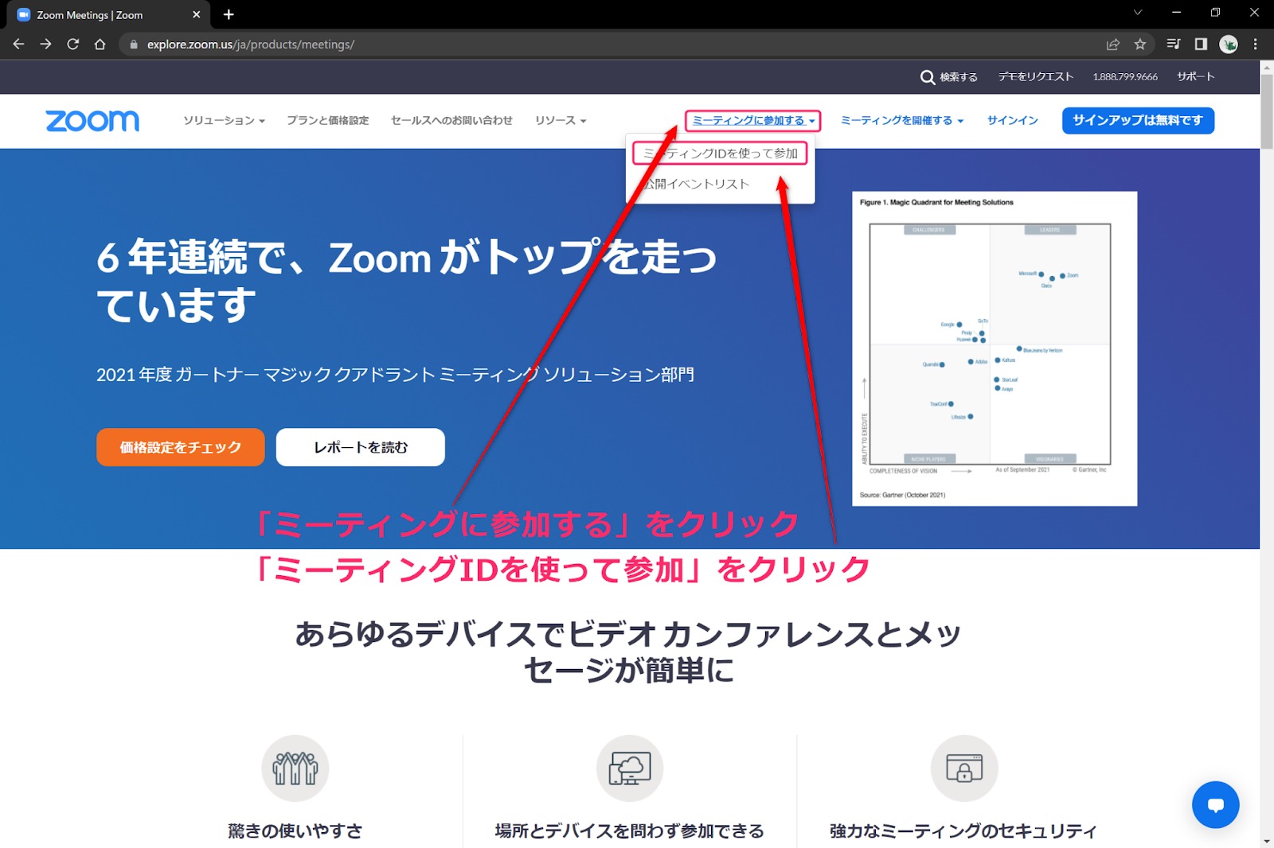Click the サポート link
1274x848 pixels.
coord(1196,77)
